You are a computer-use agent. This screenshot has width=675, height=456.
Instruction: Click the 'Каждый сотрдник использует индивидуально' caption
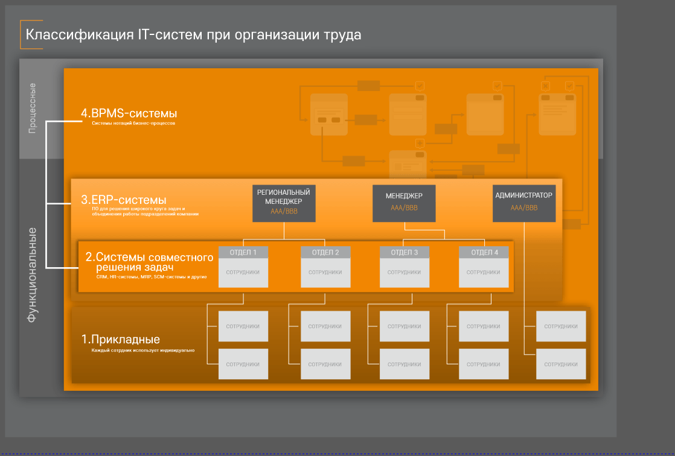(143, 350)
